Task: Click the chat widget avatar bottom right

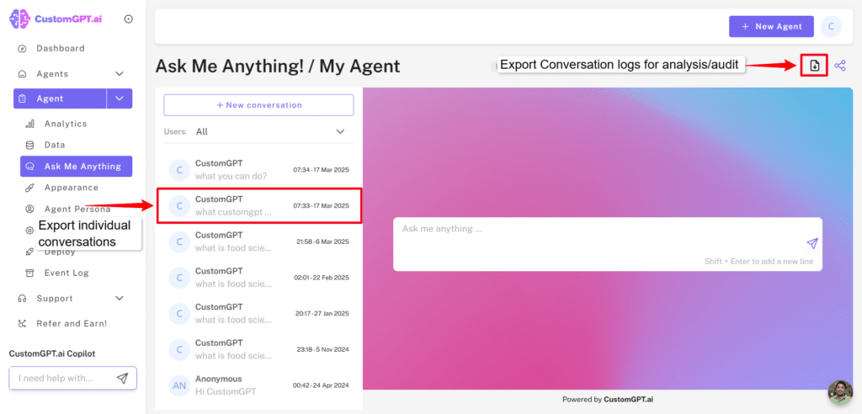Action: 839,393
